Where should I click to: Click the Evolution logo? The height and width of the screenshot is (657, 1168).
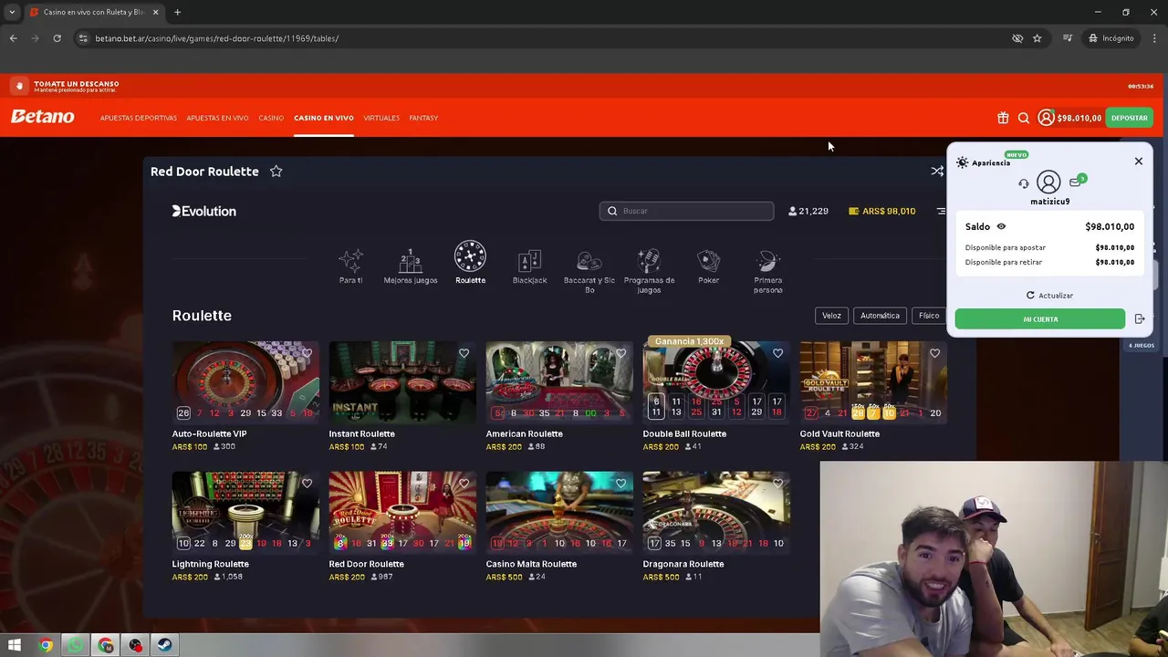[x=204, y=211]
